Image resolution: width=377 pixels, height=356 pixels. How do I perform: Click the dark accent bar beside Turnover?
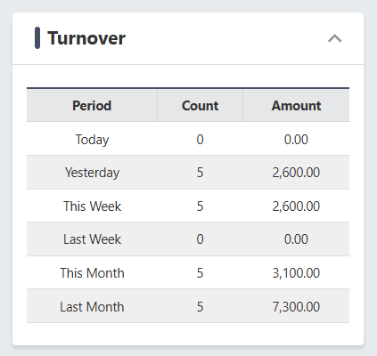tap(37, 37)
